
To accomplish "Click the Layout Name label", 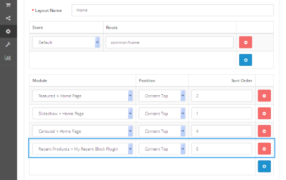I will (x=48, y=10).
